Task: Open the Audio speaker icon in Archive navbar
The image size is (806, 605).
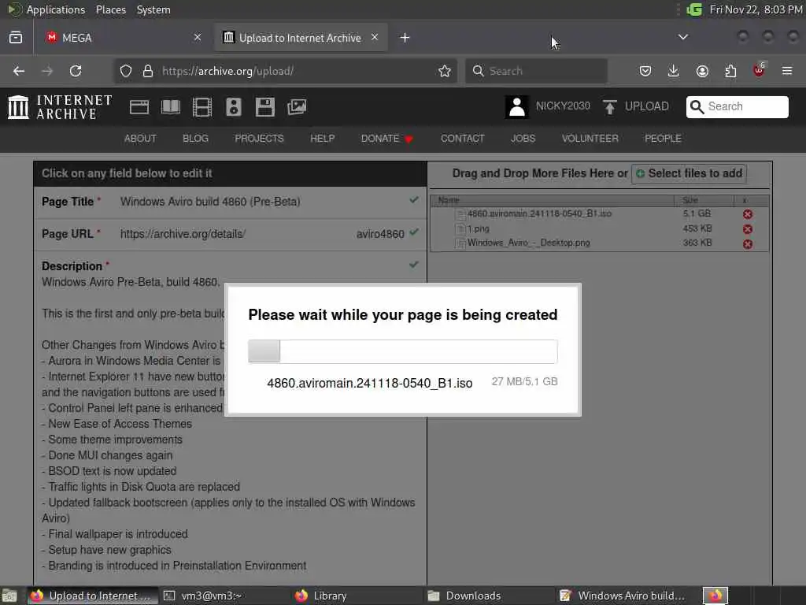Action: point(233,107)
